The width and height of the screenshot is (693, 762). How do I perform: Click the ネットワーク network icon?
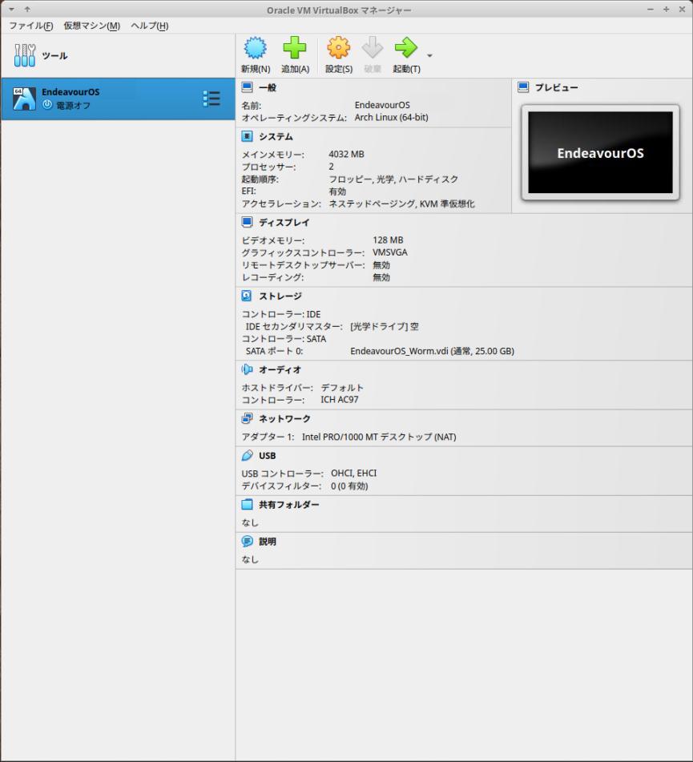(247, 418)
